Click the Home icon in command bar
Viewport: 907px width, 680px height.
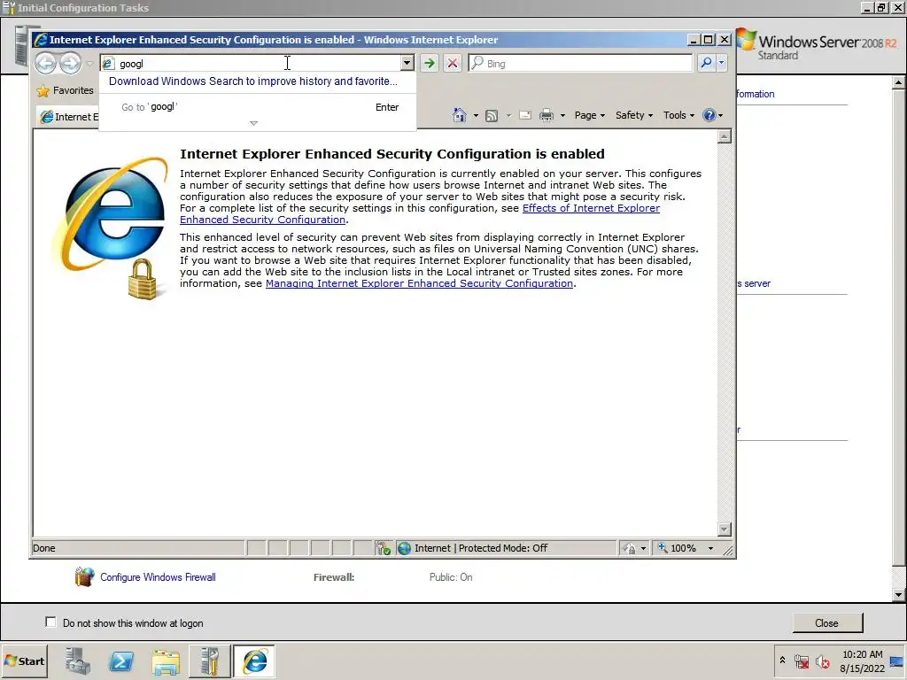tap(460, 115)
